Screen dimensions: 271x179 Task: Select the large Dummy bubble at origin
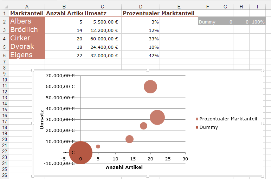tap(80, 153)
